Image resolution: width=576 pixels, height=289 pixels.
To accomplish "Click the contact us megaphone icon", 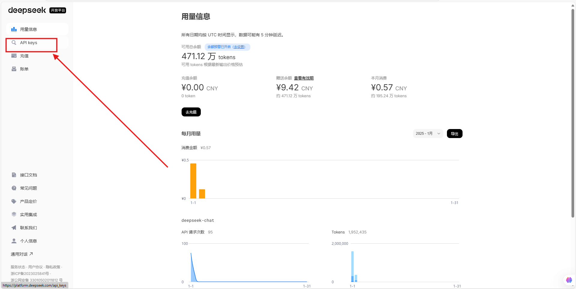I will (14, 228).
